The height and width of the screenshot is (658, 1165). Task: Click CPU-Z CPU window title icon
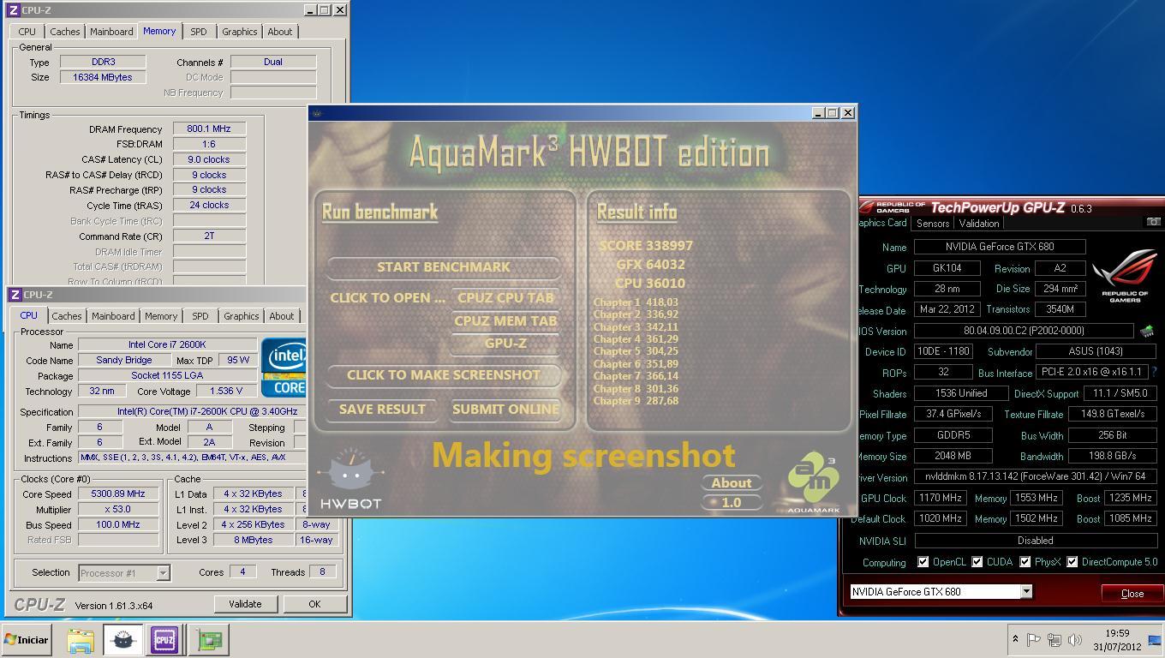[15, 295]
